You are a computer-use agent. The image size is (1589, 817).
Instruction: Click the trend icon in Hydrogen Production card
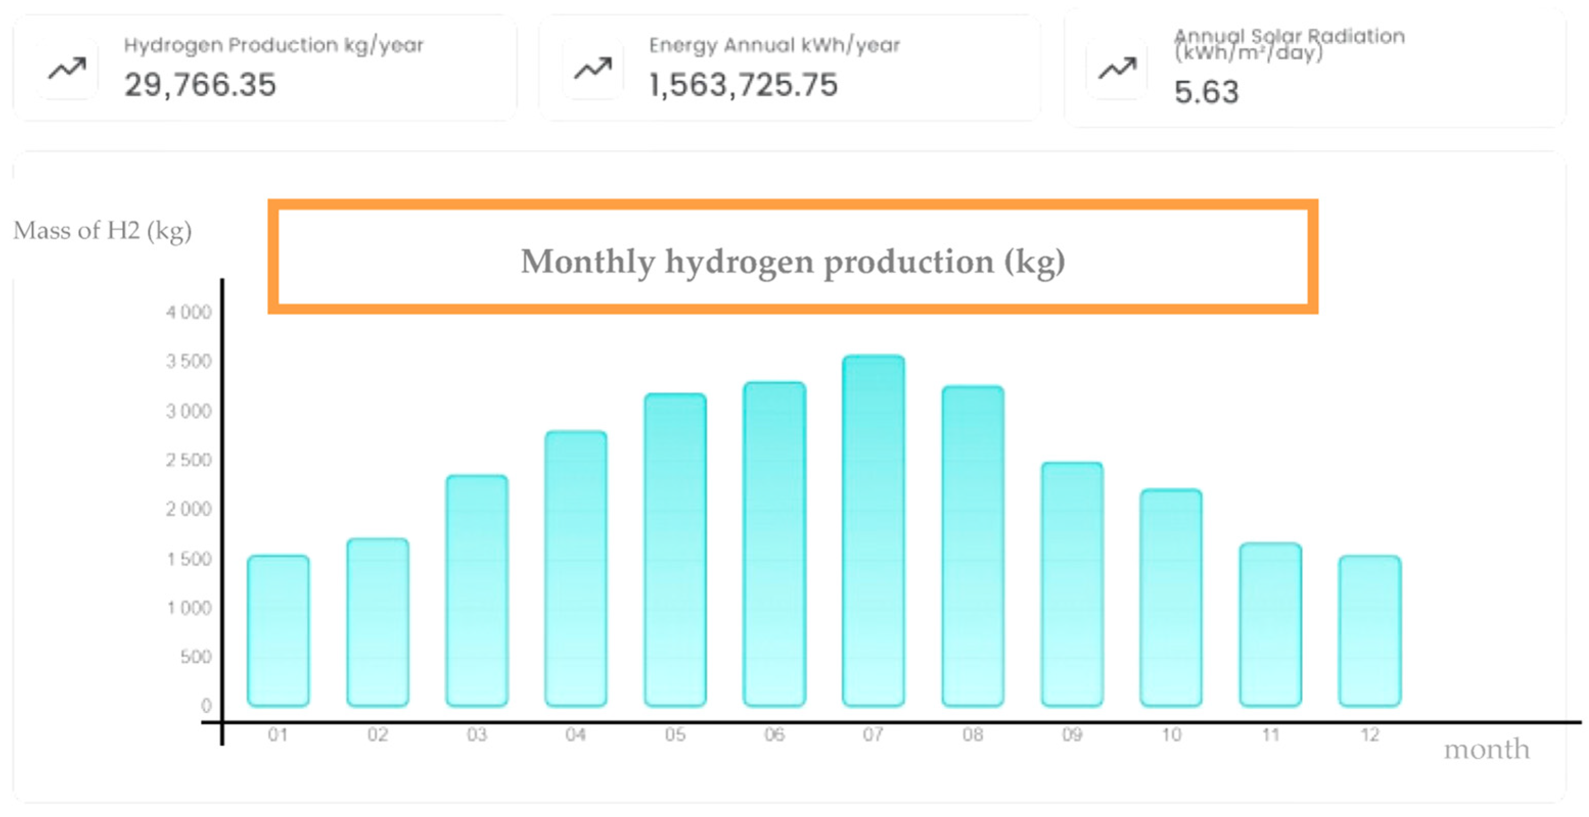coord(67,68)
